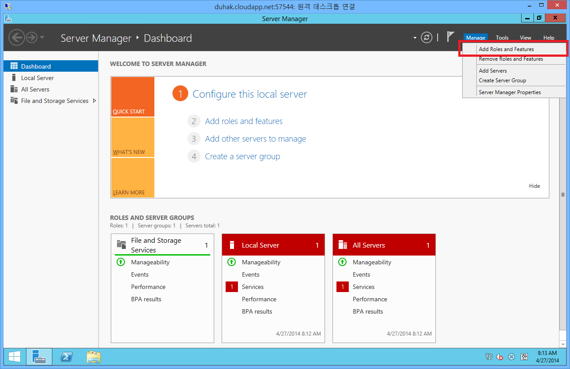Click Add roles and features link
This screenshot has width=570, height=369.
[244, 121]
